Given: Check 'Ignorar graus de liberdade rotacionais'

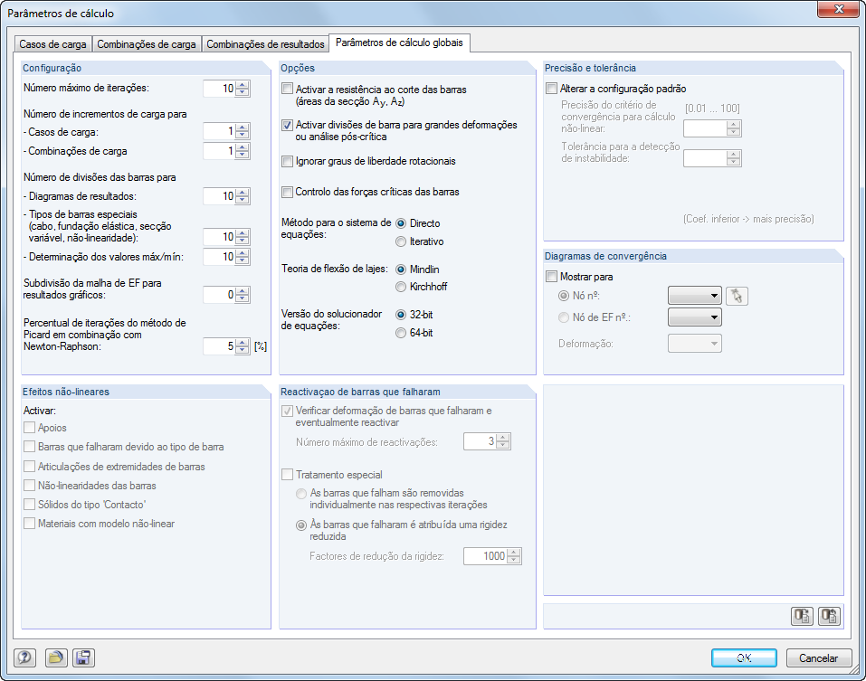Looking at the screenshot, I should point(288,161).
